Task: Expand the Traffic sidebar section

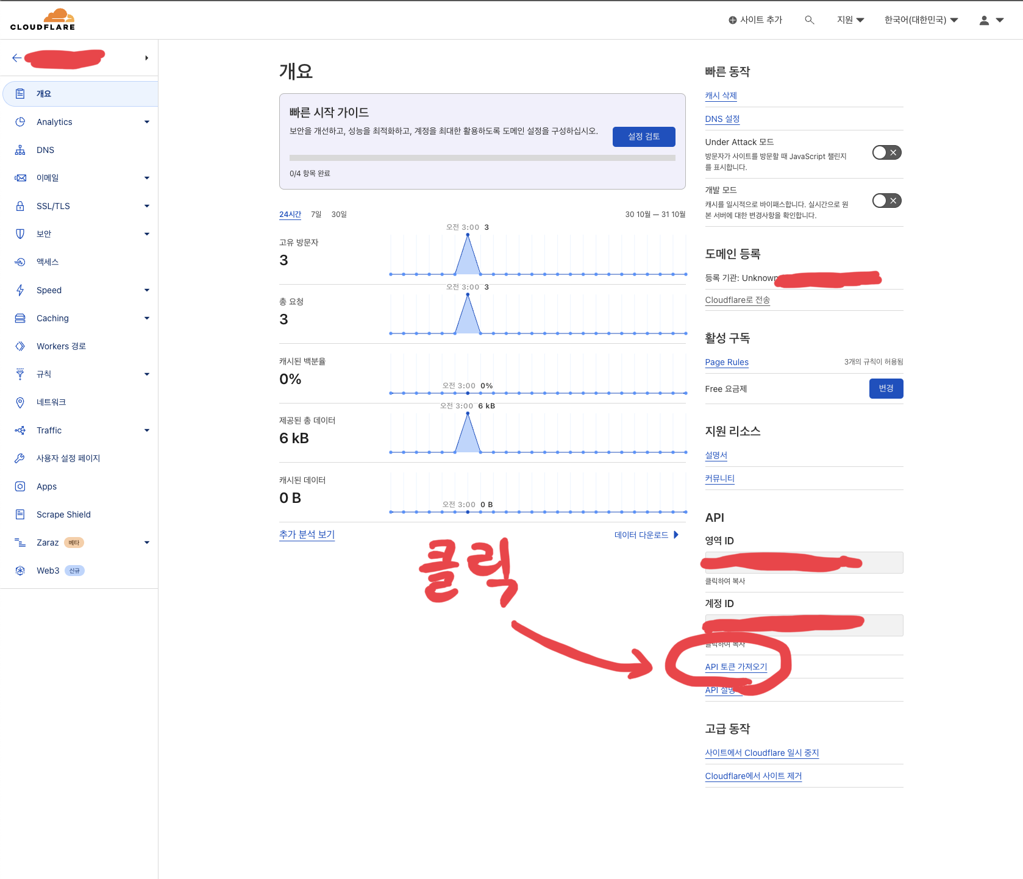Action: [x=147, y=430]
